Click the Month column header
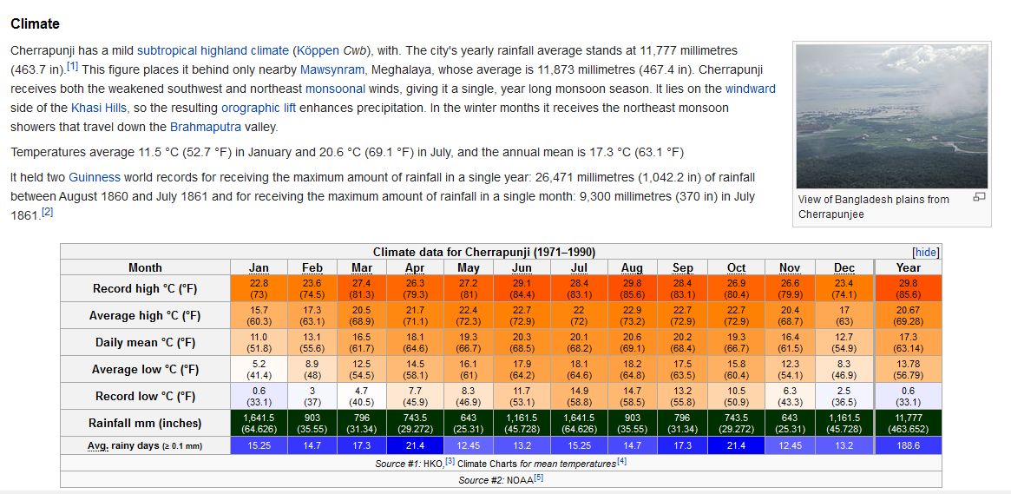1011x494 pixels. tap(145, 267)
